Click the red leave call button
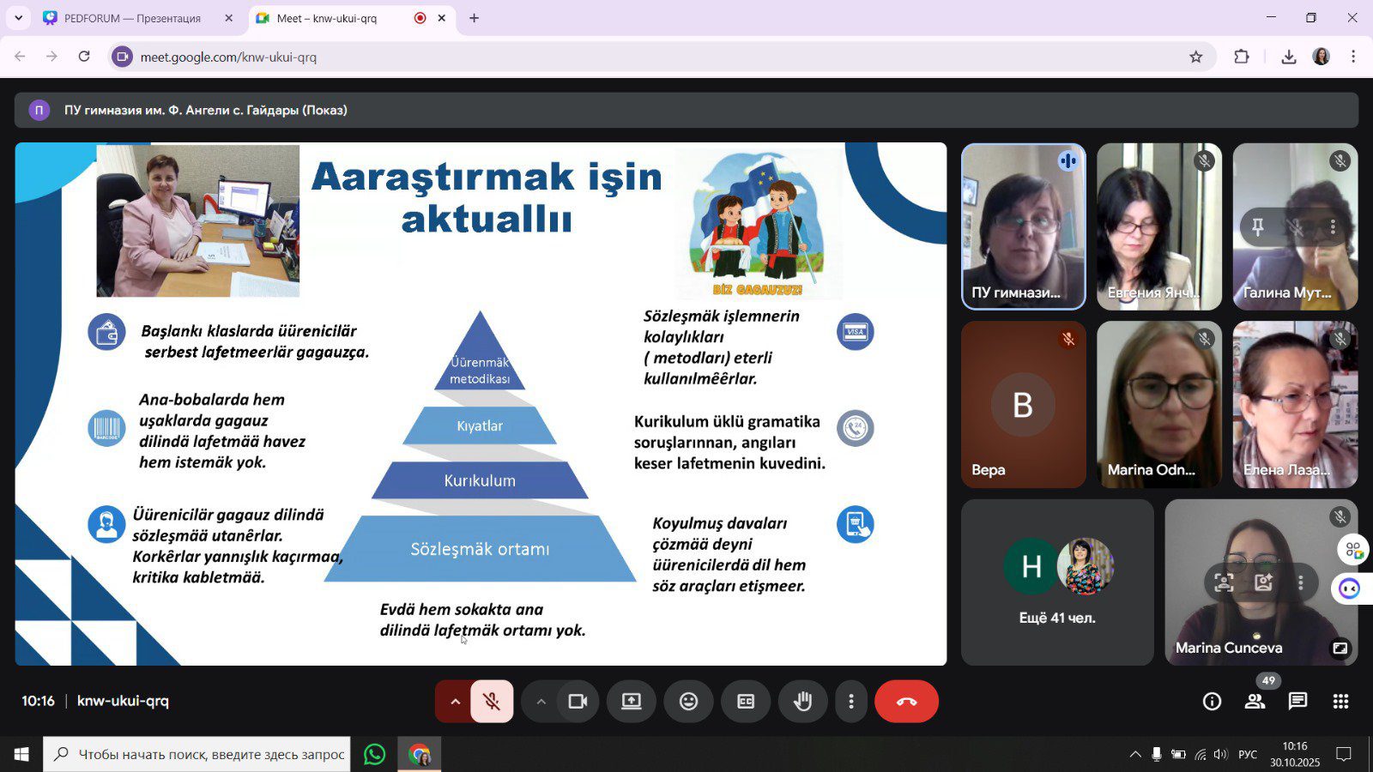The width and height of the screenshot is (1373, 772). click(x=906, y=702)
